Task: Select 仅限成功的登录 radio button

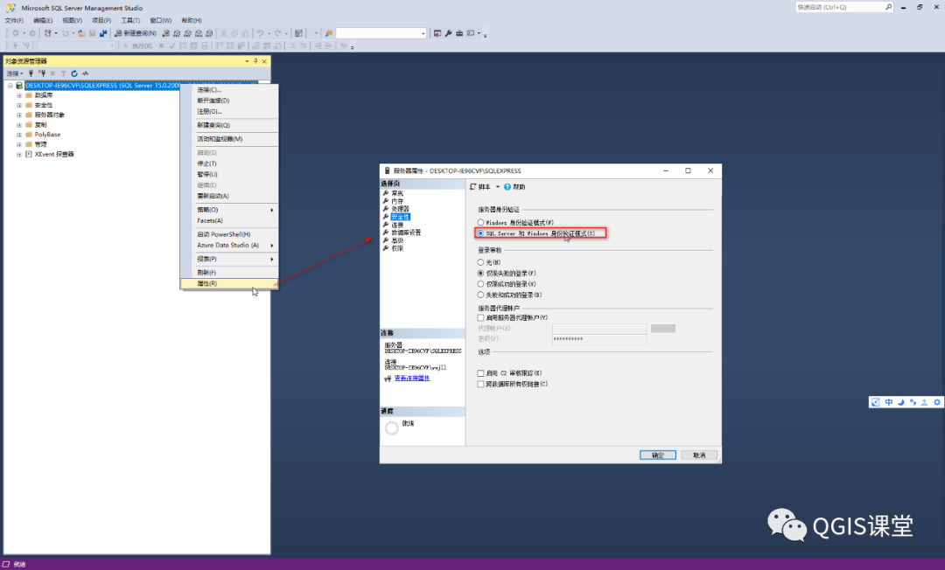Action: 480,284
